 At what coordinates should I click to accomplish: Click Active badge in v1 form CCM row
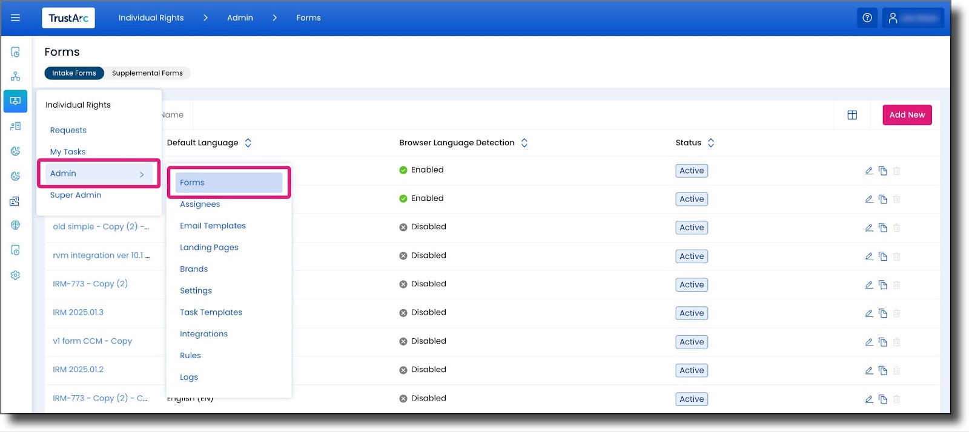(x=692, y=342)
